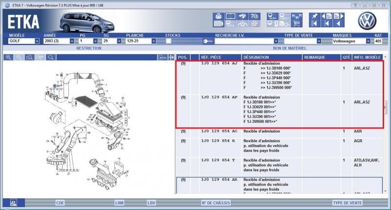
Task: Click the BON DE MATÉRIEL label
Action: click(289, 48)
